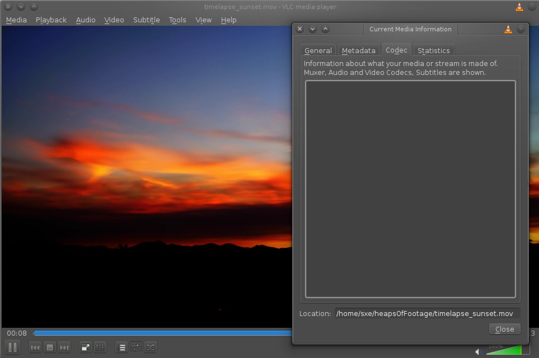This screenshot has height=358, width=539.
Task: Open the Playback menu
Action: coord(51,20)
